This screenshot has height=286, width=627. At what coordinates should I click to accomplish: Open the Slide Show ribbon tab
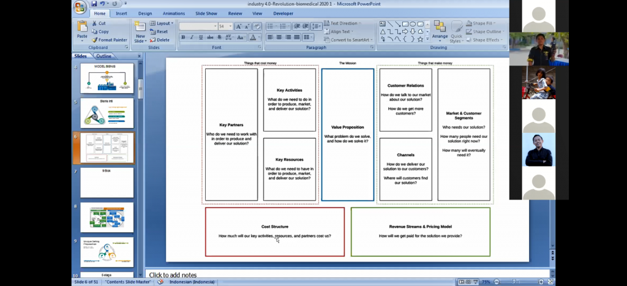click(205, 13)
